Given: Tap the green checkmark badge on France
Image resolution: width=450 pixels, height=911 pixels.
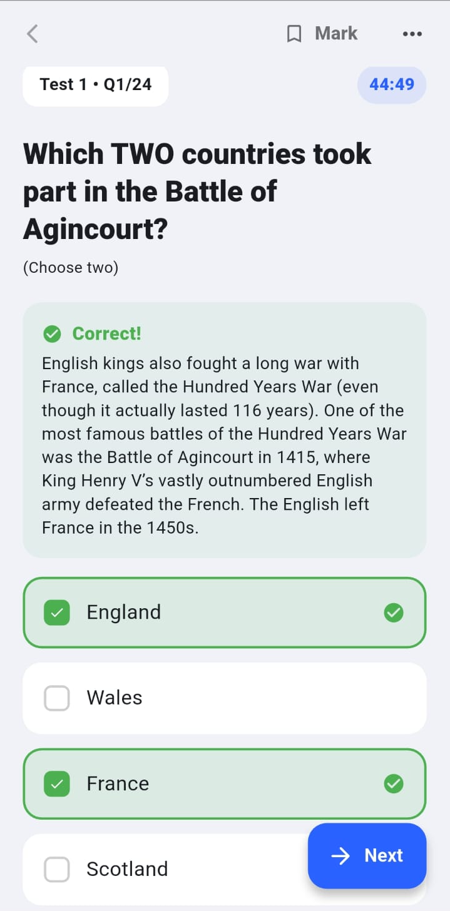Looking at the screenshot, I should (x=394, y=783).
